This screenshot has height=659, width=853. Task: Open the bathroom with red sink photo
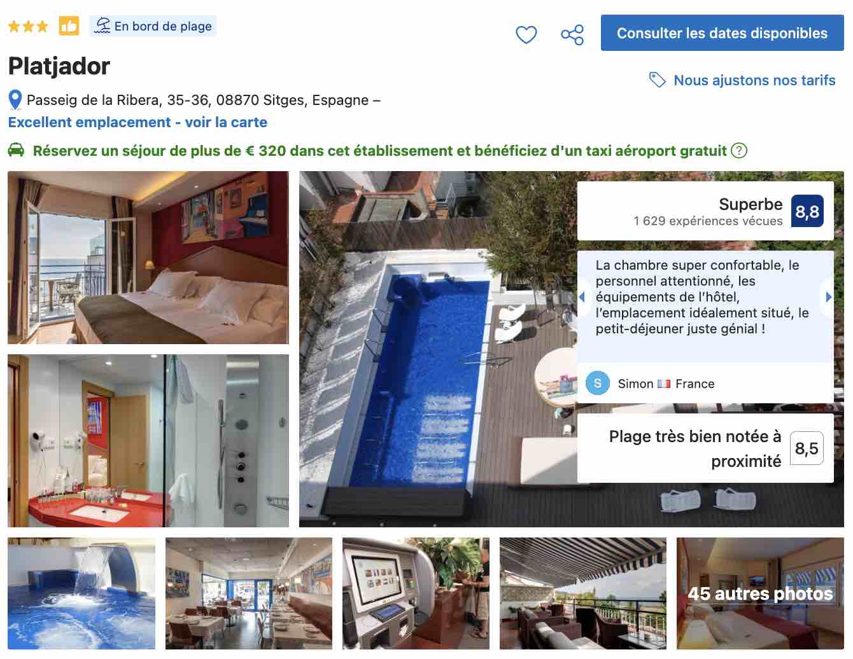tap(148, 441)
